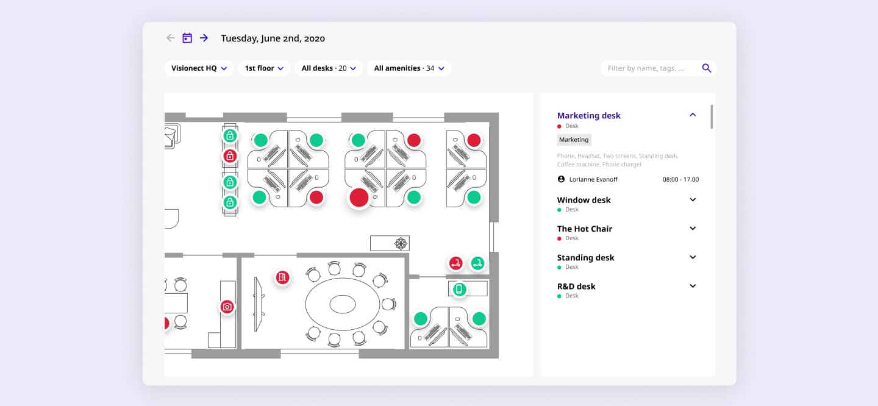
Task: Collapse the Marketing desk details
Action: click(x=693, y=115)
